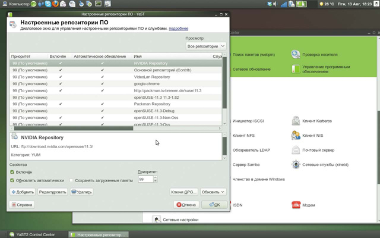The image size is (380, 238).
Task: Click the Удалить button
Action: tap(81, 192)
